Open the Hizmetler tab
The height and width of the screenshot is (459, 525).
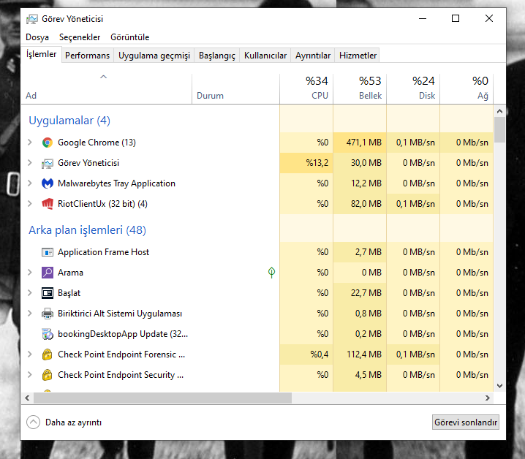pos(358,56)
